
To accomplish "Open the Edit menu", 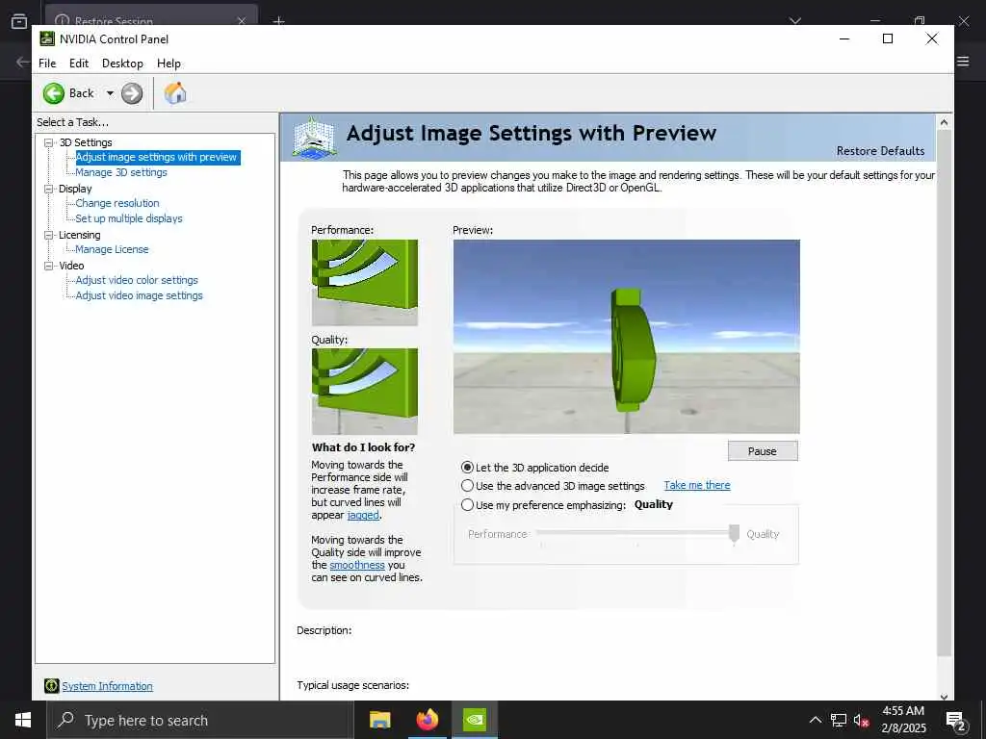I will point(79,64).
